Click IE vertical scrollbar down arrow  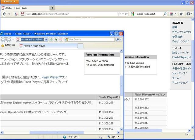(121, 129)
